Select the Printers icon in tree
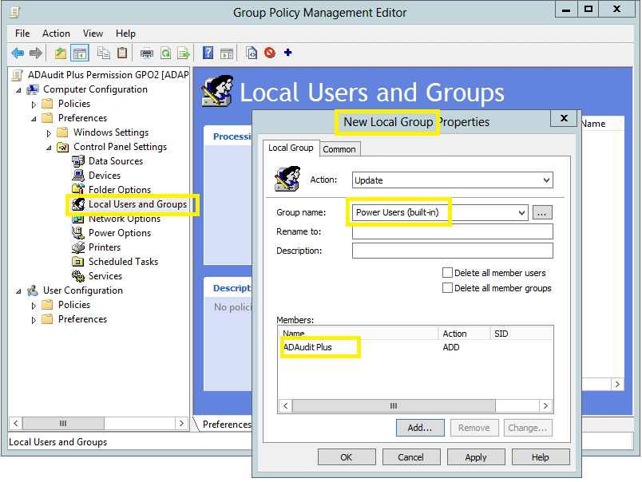 (78, 247)
